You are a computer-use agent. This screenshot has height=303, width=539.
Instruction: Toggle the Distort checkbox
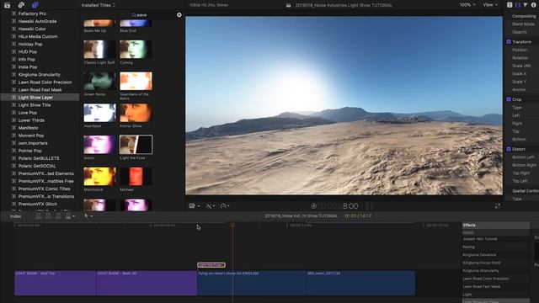[509, 149]
